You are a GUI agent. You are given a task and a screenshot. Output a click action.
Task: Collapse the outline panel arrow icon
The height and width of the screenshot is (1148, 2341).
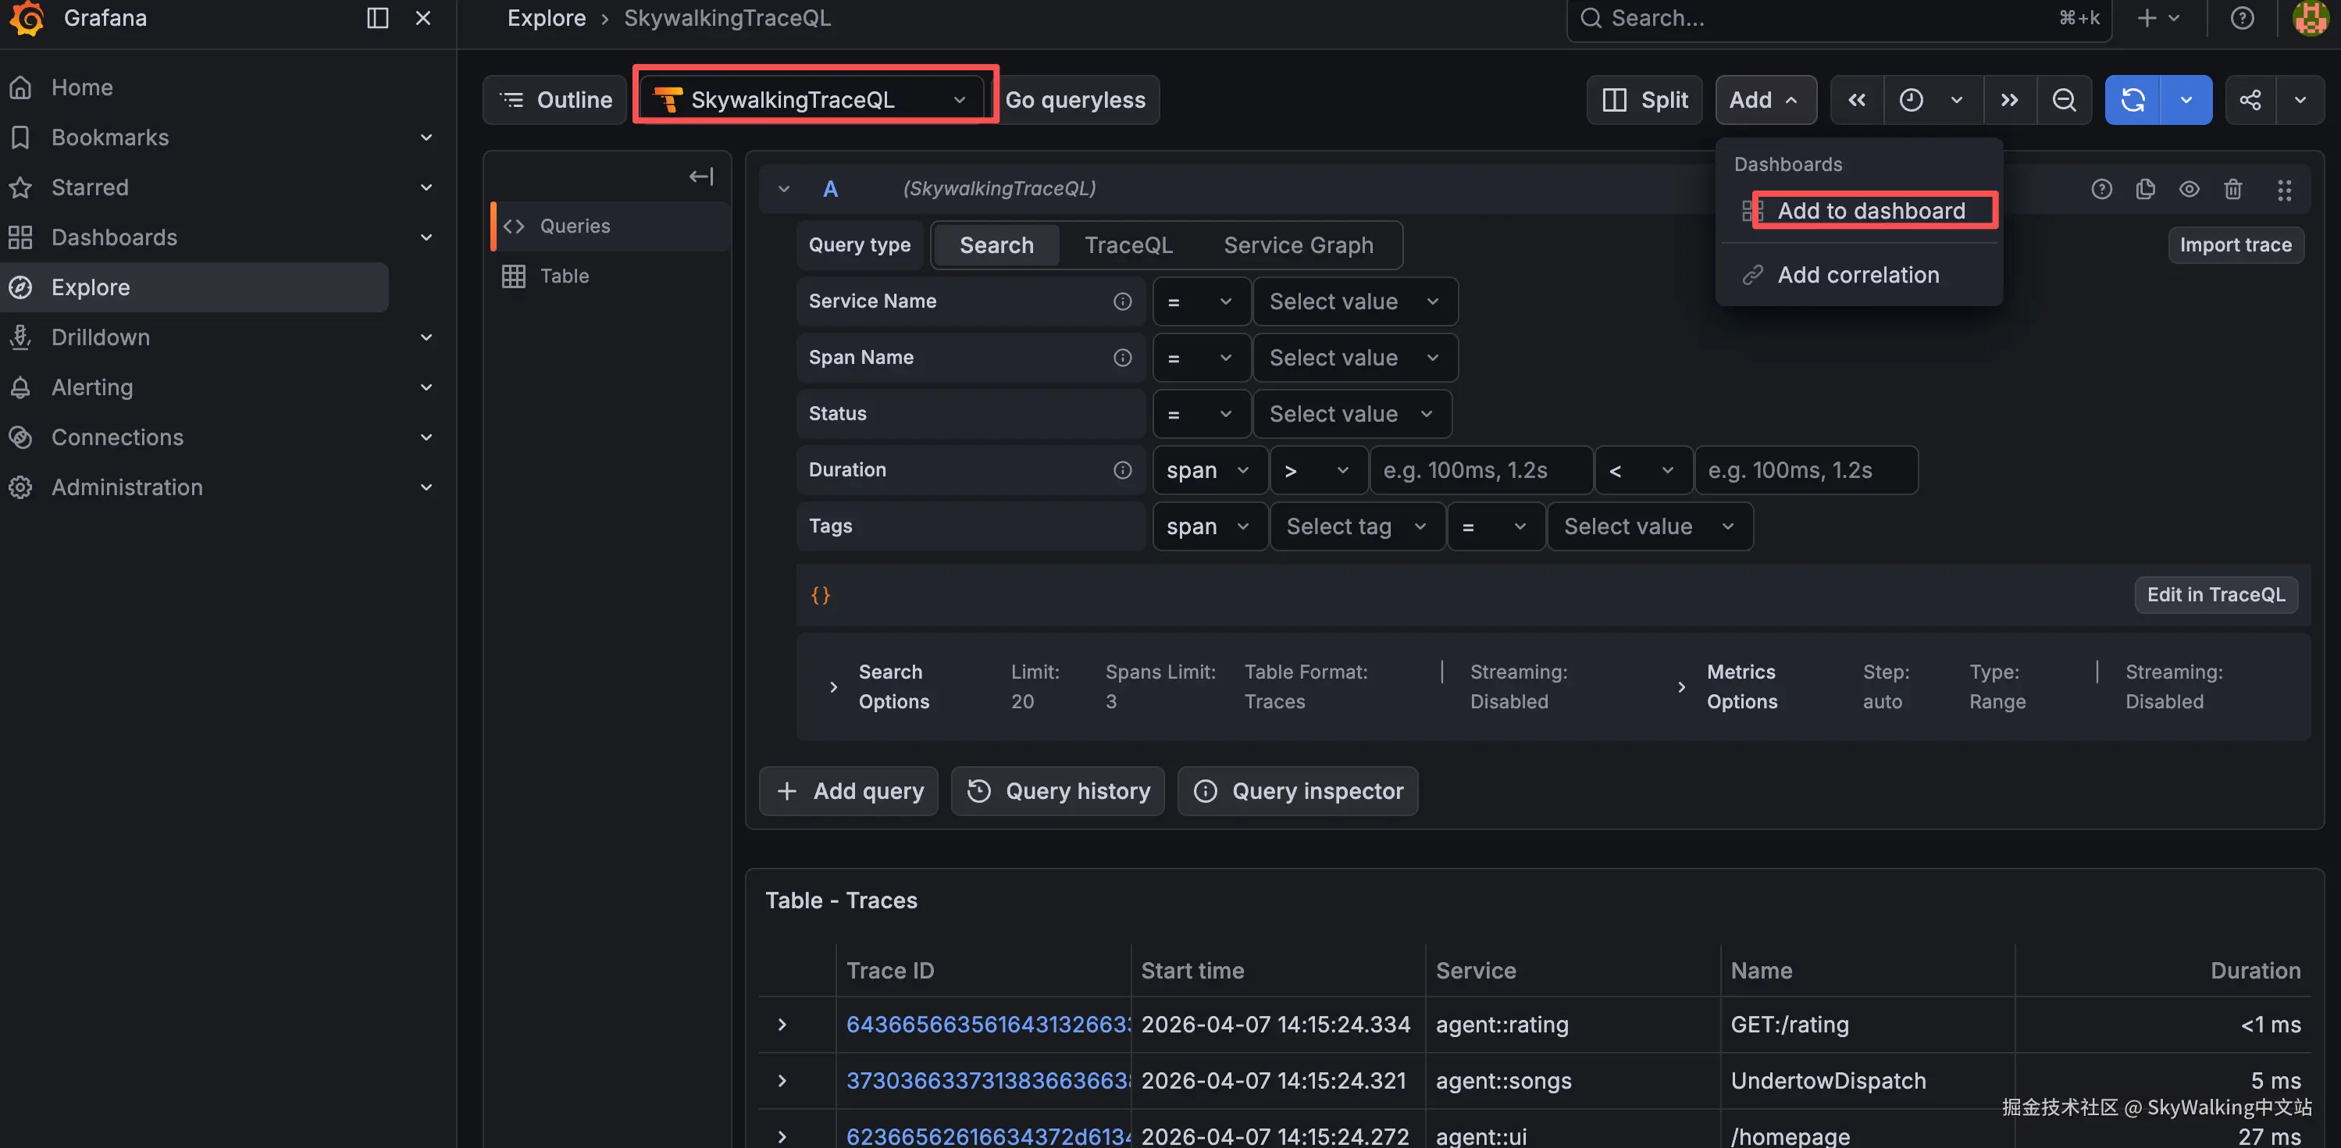click(x=700, y=176)
